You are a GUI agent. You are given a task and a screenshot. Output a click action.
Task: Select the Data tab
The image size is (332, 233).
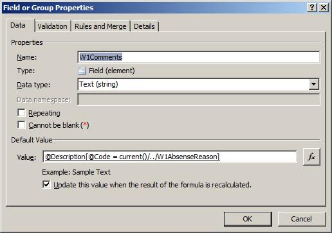coord(18,25)
